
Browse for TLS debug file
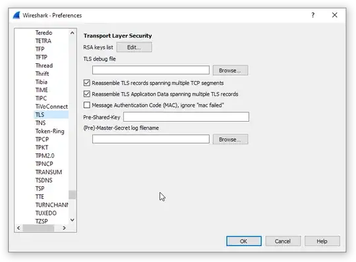point(230,70)
